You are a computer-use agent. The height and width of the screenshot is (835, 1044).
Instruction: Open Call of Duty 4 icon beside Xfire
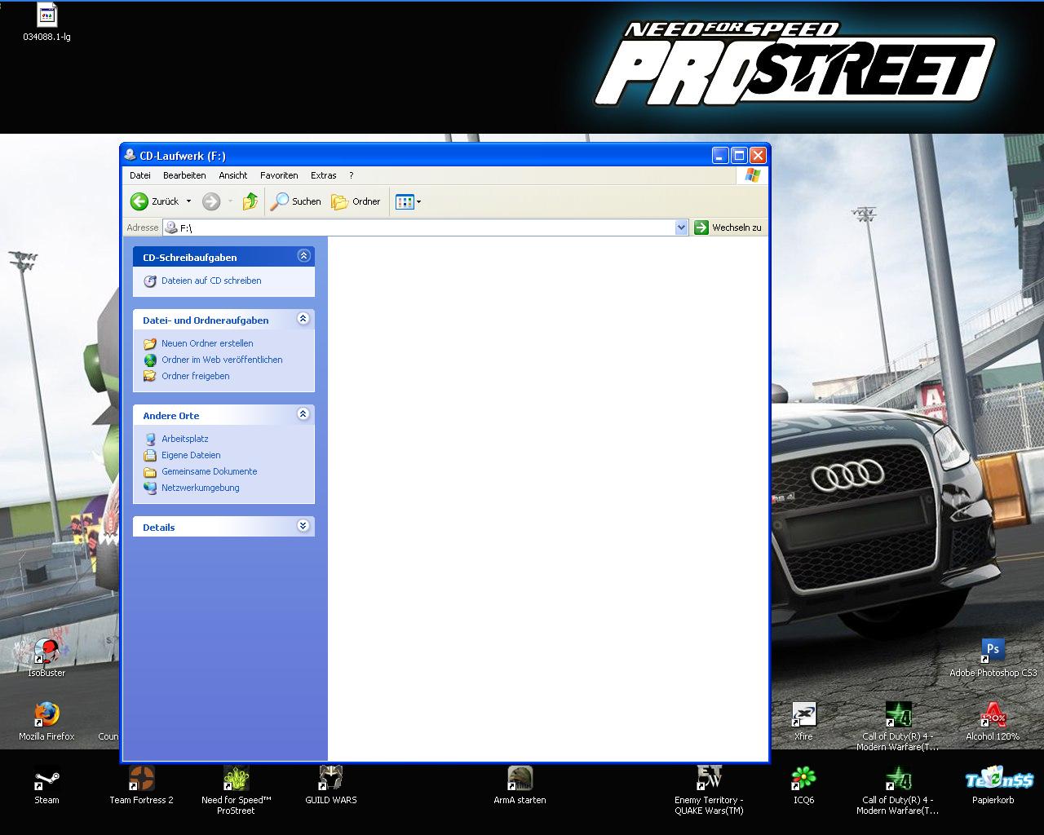tap(898, 726)
